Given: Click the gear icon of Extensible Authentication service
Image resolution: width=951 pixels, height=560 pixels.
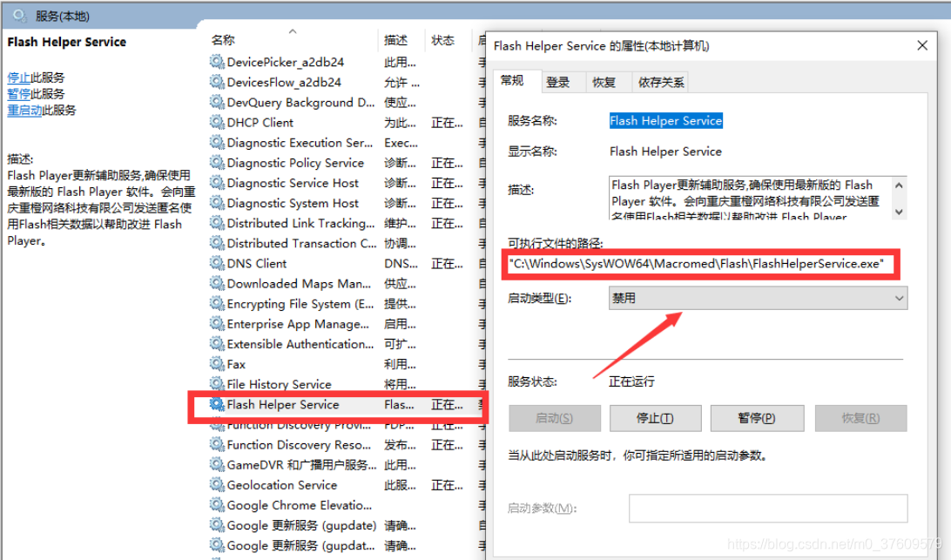Looking at the screenshot, I should 217,343.
